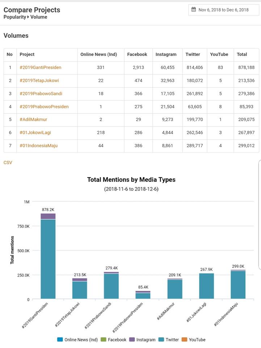Toggle Online News (Ind) legend swatch
The height and width of the screenshot is (348, 261).
tap(60, 340)
